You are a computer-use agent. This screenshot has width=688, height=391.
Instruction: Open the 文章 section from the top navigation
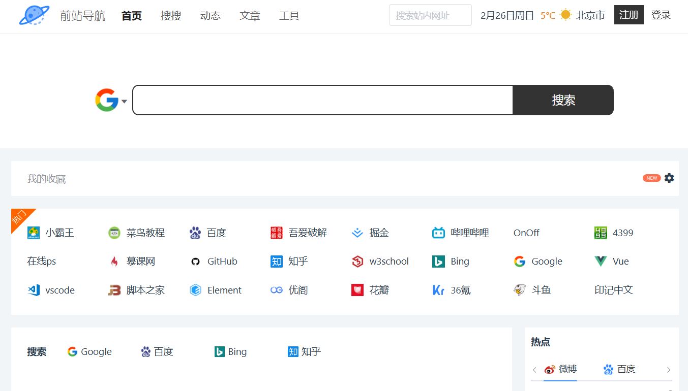[x=250, y=15]
